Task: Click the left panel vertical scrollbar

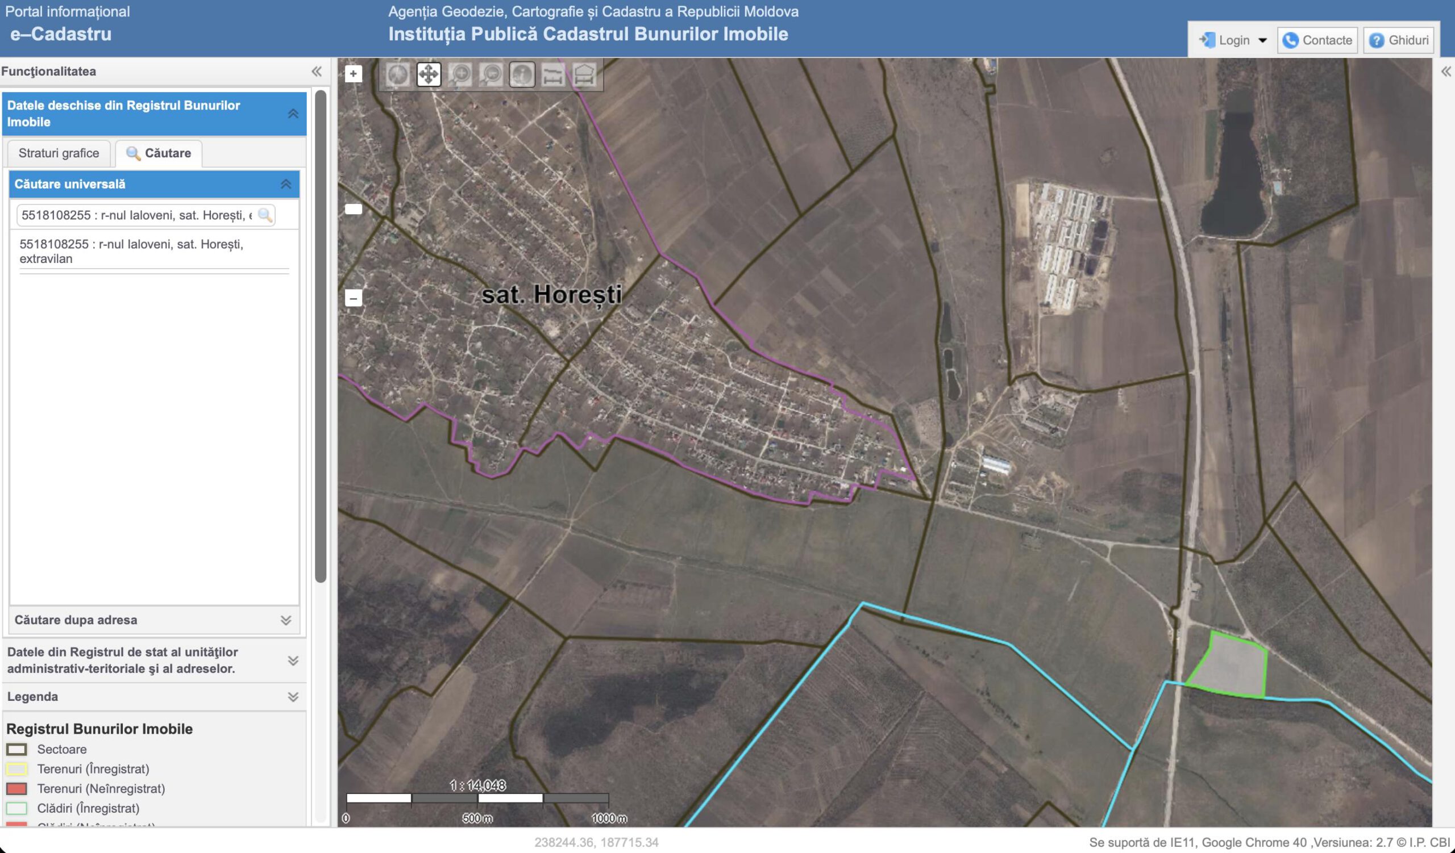Action: pyautogui.click(x=321, y=336)
